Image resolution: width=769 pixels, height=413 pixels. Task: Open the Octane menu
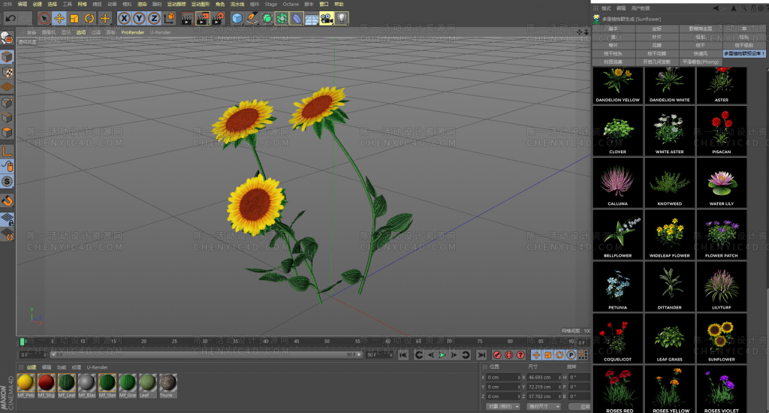(291, 4)
